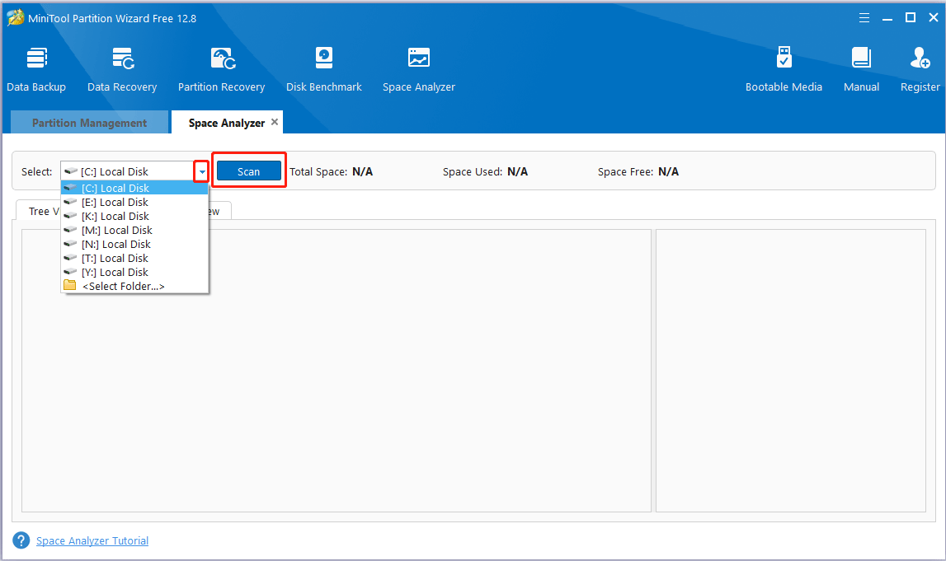
Task: Choose [N:] Local Disk from list
Action: click(134, 244)
